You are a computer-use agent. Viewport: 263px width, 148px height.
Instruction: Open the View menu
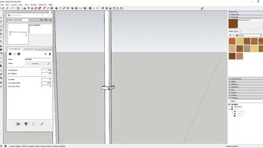coord(7,5)
